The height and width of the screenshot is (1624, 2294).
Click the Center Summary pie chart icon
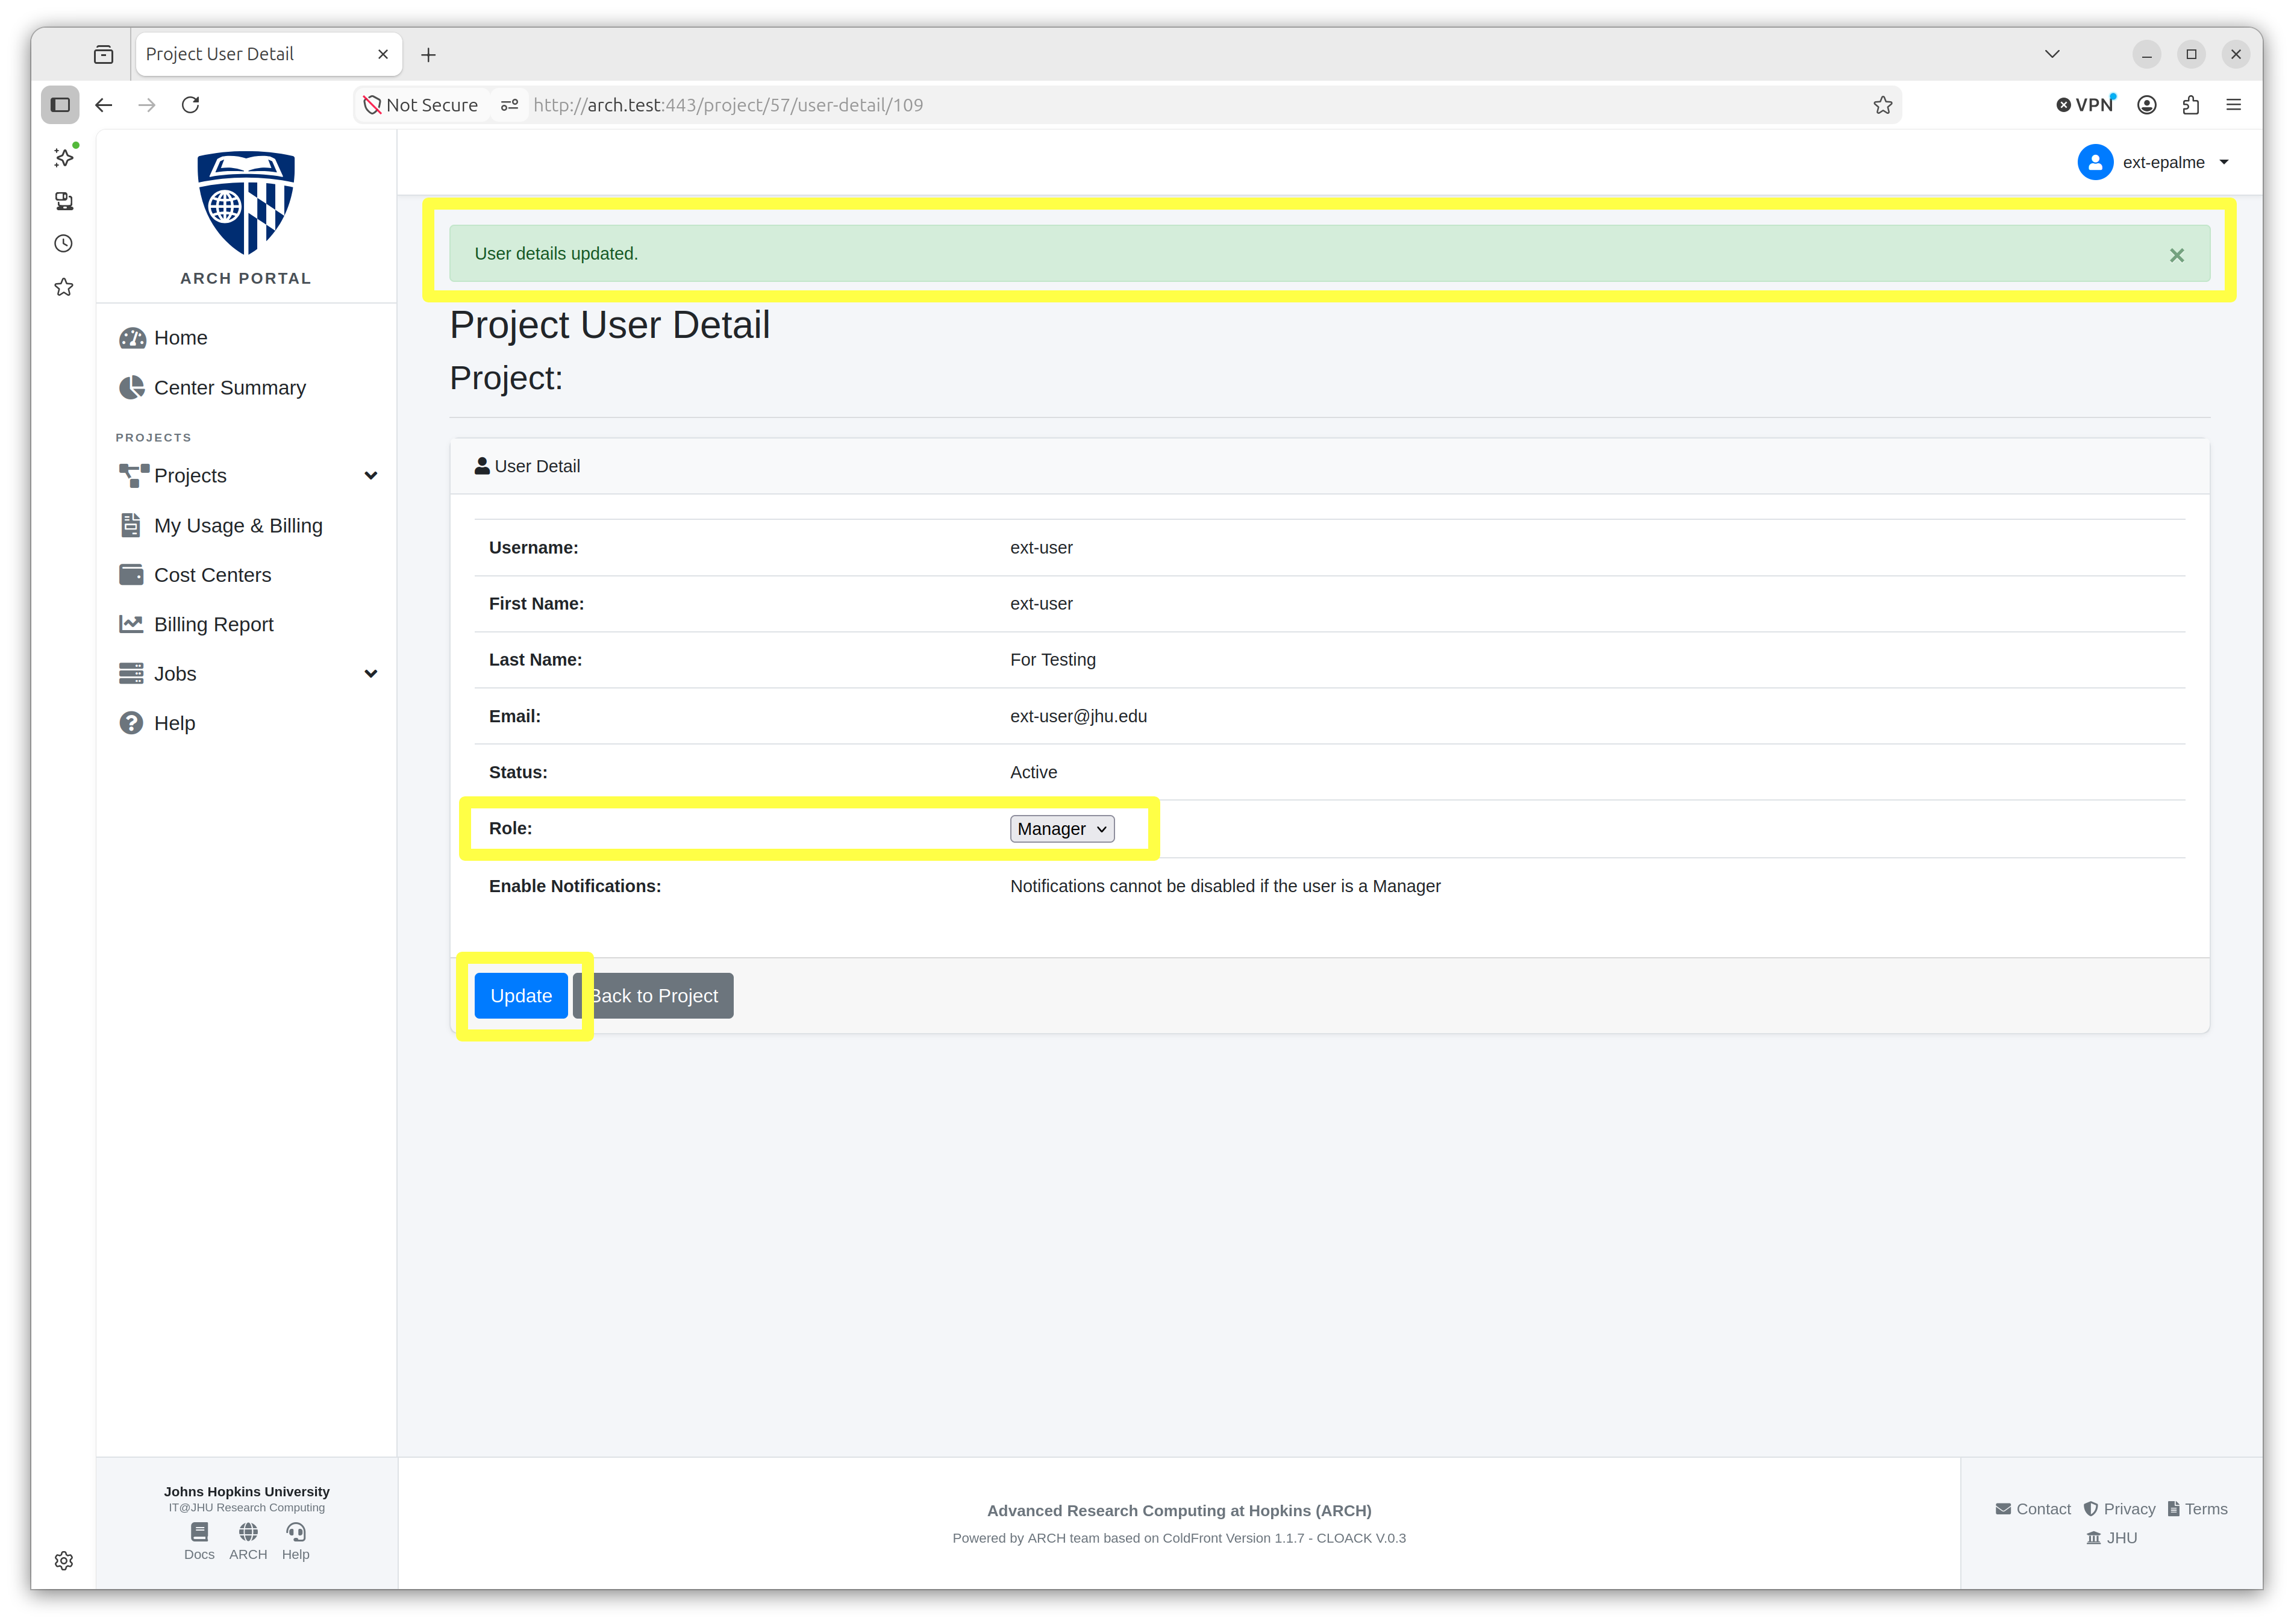coord(131,388)
